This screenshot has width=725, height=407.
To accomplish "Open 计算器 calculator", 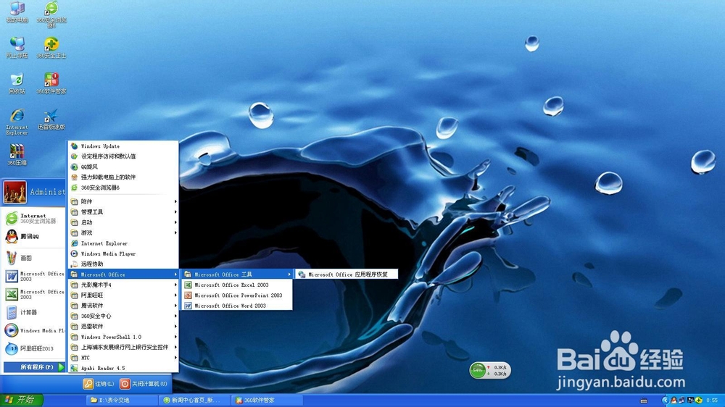I will 33,312.
